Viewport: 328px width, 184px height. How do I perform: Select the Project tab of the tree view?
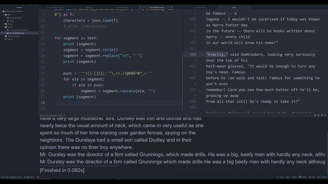pos(19,7)
